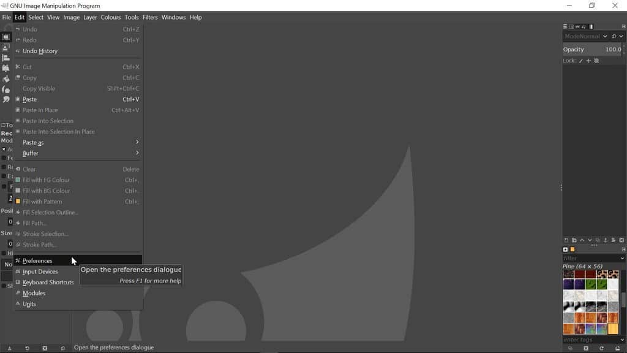Select the Rectangle Select tool in toolbox

pyautogui.click(x=6, y=37)
